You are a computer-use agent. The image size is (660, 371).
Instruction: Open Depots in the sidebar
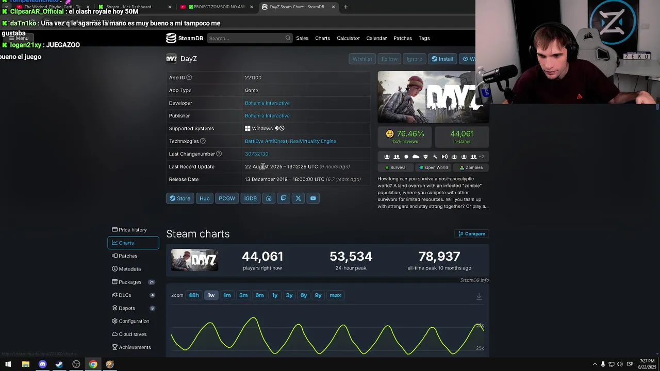133,308
